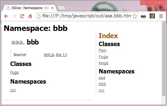The image size is (167, 106).
Task: Bookmark this page with the star icon
Action: click(135, 16)
